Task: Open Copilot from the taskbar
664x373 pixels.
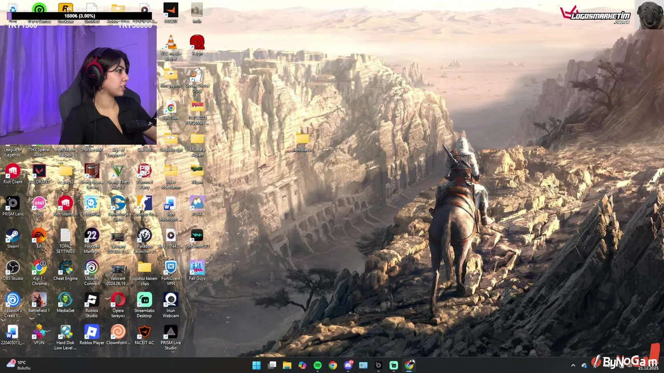Action: click(302, 365)
